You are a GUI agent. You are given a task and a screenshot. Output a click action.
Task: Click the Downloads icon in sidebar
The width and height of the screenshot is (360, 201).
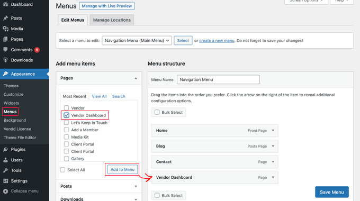tap(5, 60)
